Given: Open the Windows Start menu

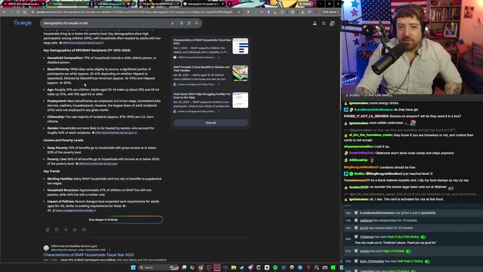Looking at the screenshot, I should (133, 267).
